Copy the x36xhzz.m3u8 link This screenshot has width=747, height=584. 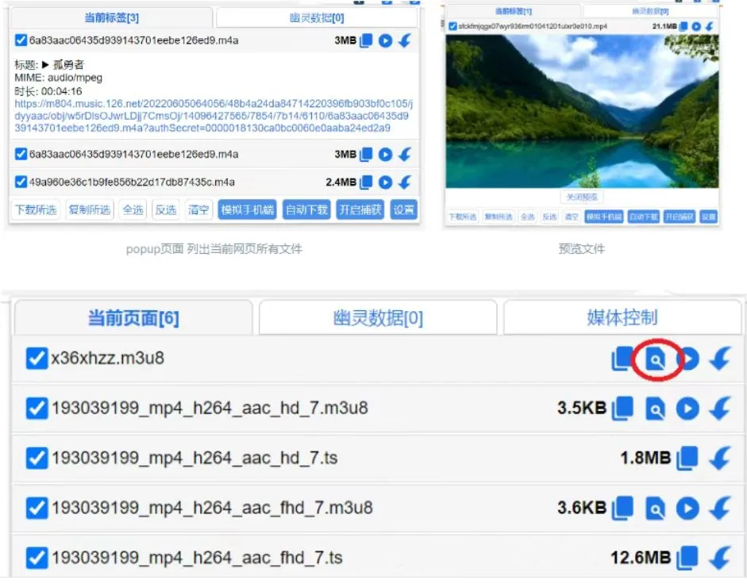(622, 359)
